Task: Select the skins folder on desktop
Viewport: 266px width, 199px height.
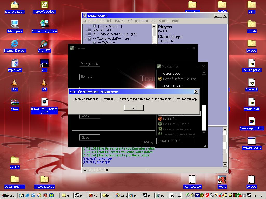Action: [x=251, y=8]
